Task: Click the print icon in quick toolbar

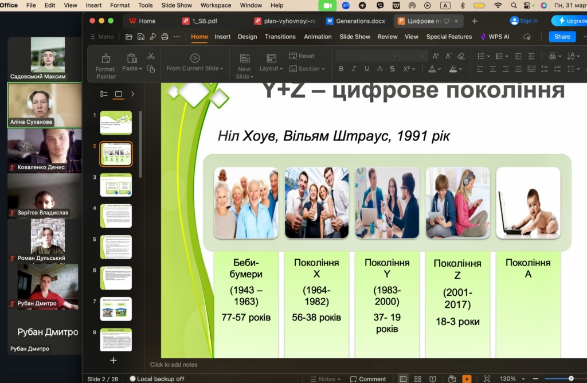Action: pyautogui.click(x=165, y=37)
